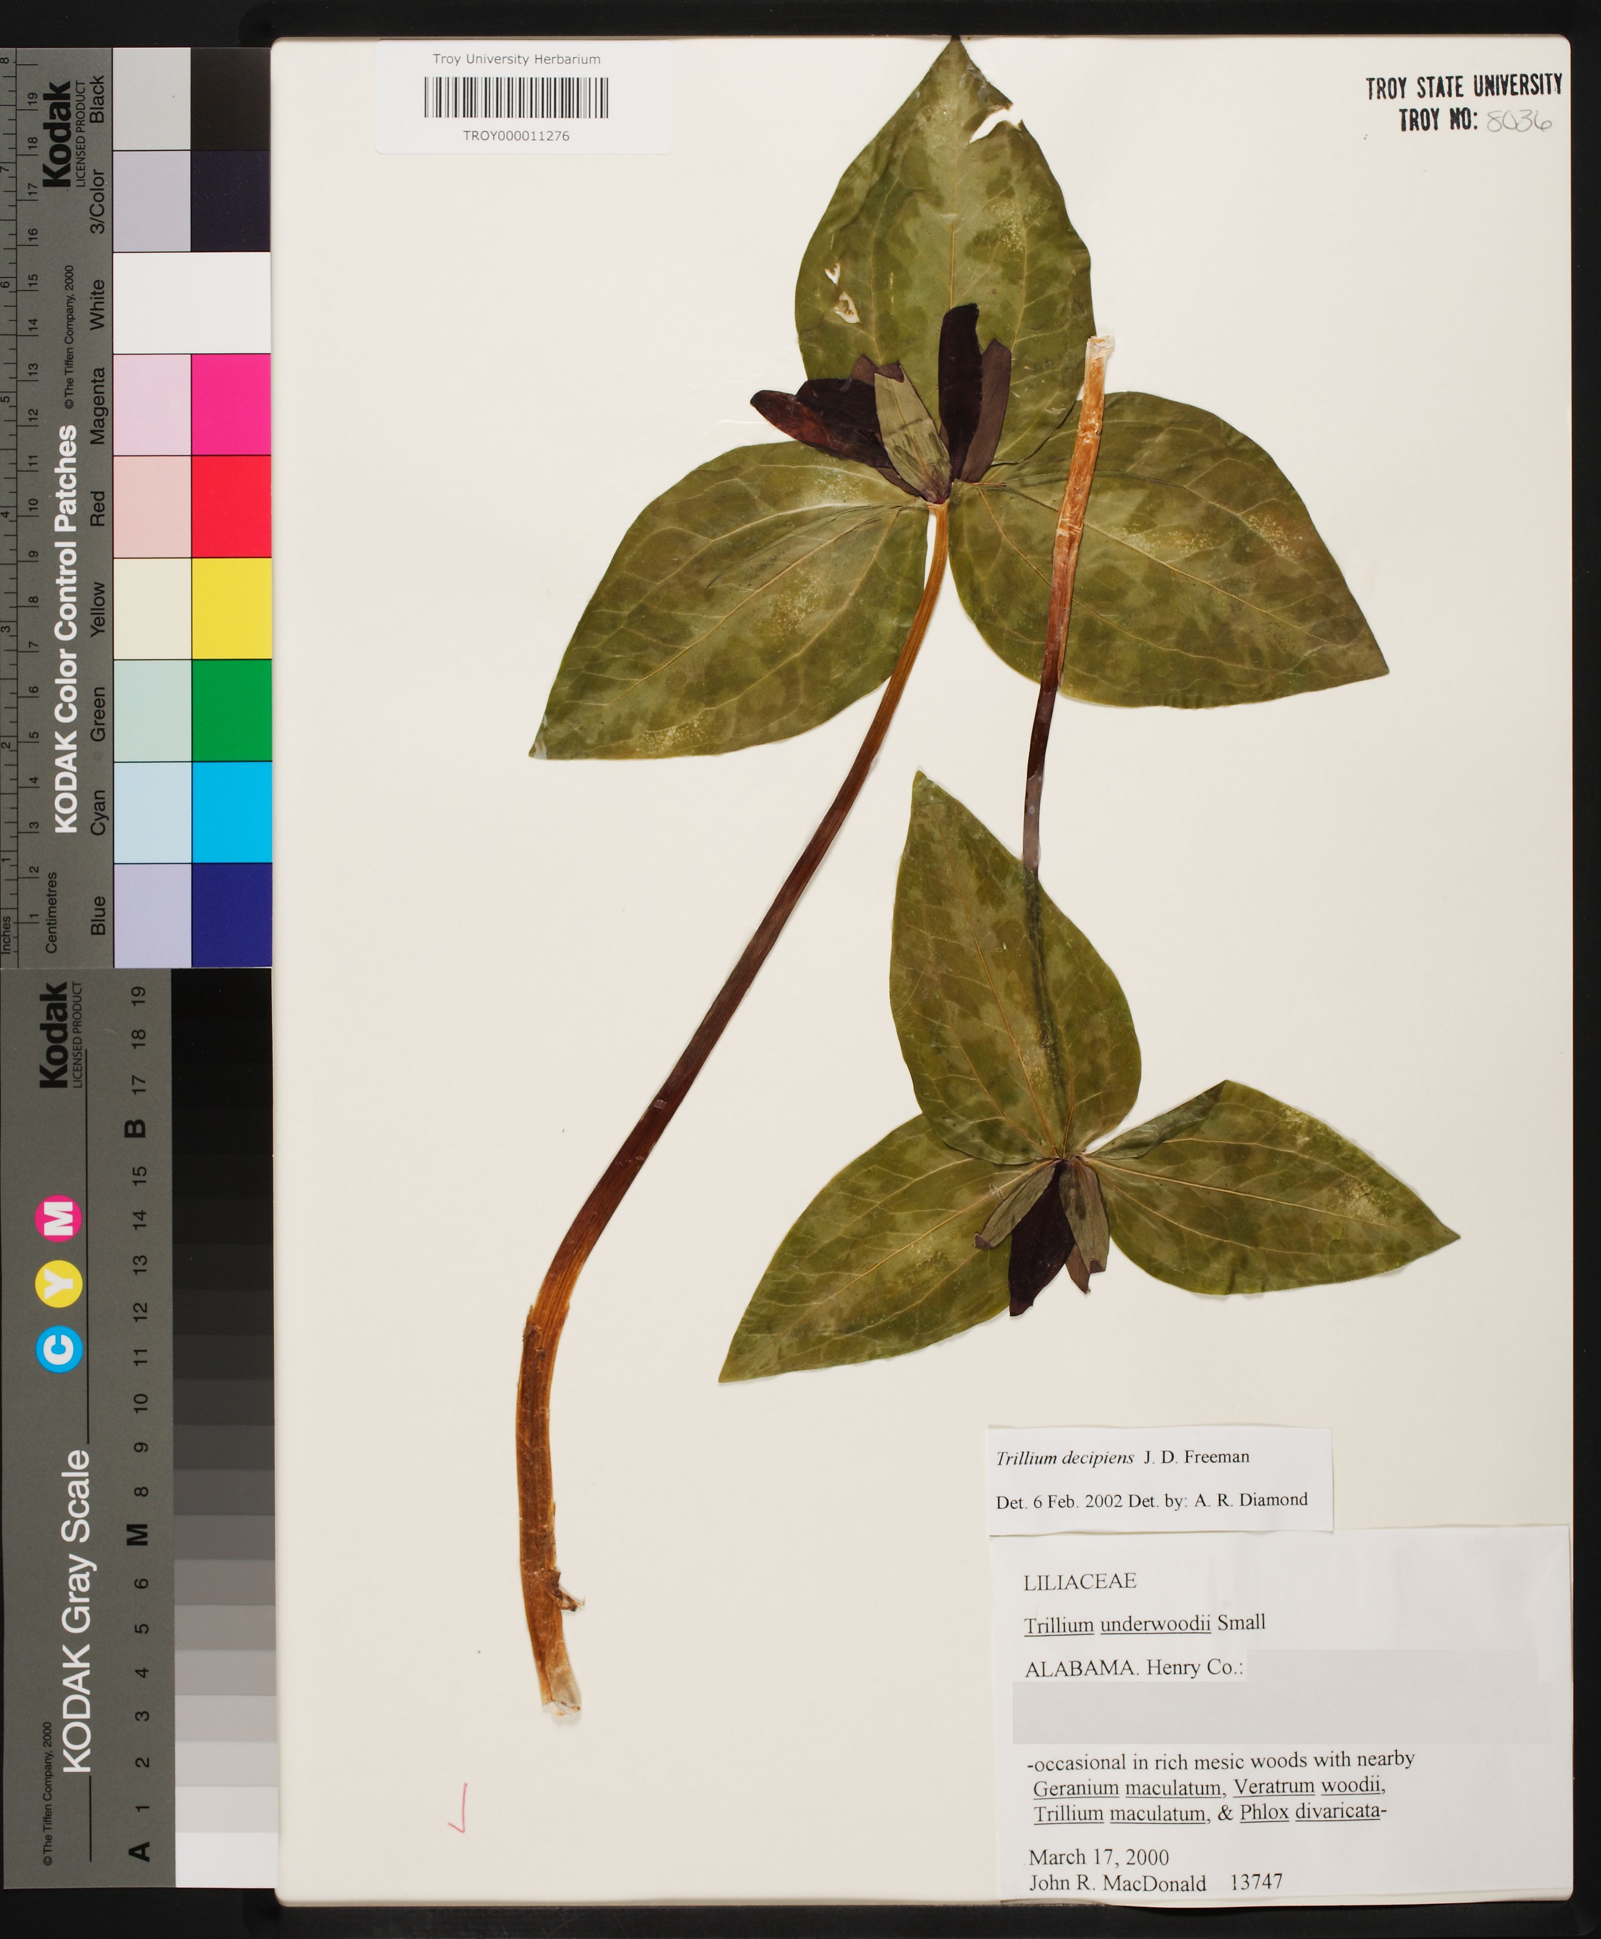Click the barcode on herbarium label
The image size is (1601, 1939).
tap(516, 98)
